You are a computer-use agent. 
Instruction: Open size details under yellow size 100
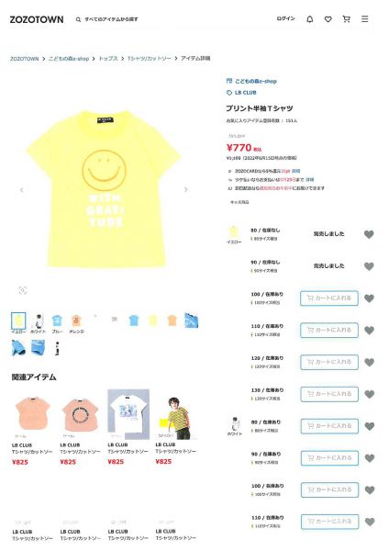(x=265, y=302)
